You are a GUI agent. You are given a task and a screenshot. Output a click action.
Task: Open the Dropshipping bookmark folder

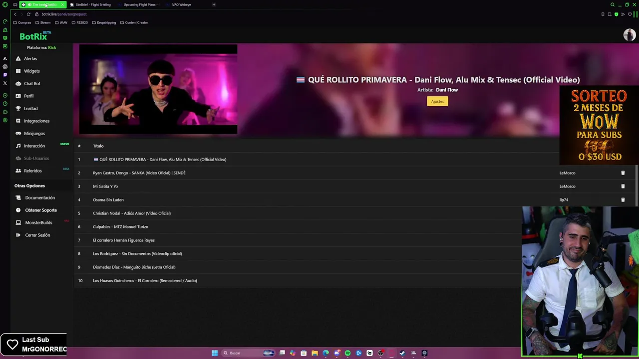pyautogui.click(x=104, y=22)
